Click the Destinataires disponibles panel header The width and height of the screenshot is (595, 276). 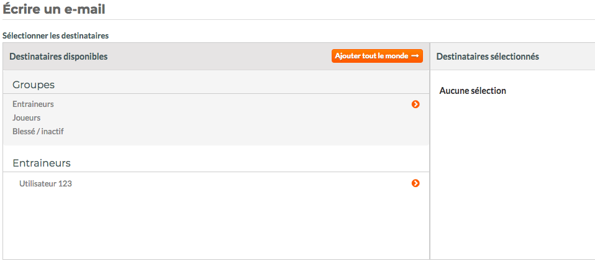tap(58, 57)
